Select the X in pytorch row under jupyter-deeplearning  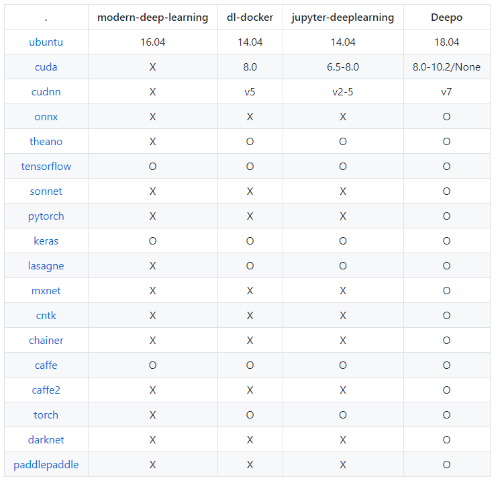click(343, 216)
